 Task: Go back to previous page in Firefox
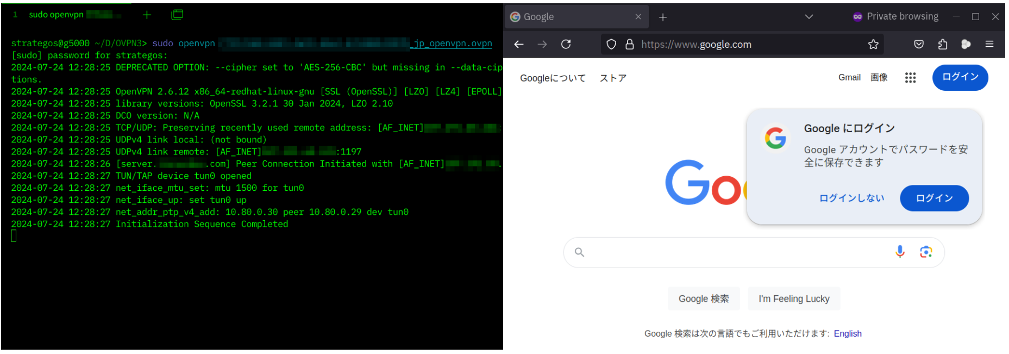519,45
